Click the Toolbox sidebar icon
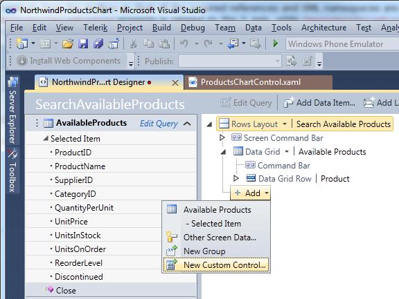The height and width of the screenshot is (299, 399). pos(12,153)
